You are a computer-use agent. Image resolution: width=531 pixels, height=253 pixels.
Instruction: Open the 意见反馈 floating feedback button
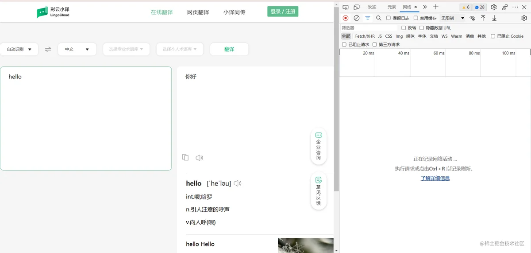[x=319, y=191]
